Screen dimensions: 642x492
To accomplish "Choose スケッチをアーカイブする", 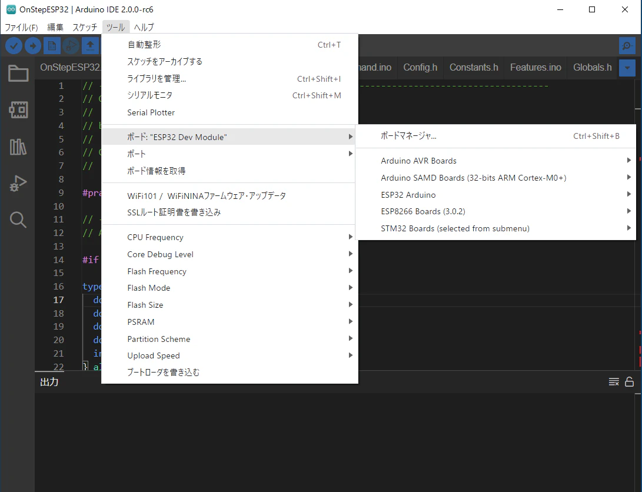I will pyautogui.click(x=229, y=61).
